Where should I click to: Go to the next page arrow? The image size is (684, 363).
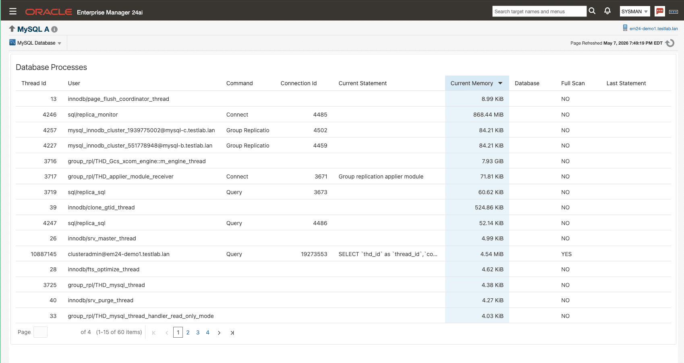(219, 332)
